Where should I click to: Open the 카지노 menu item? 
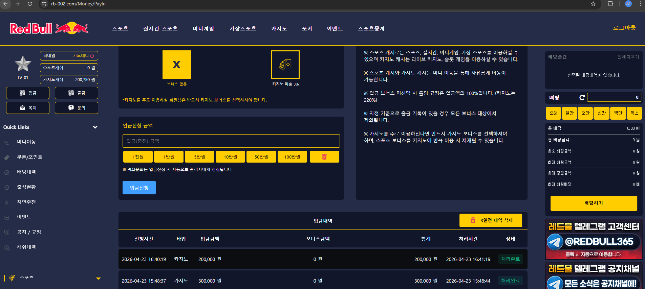tap(279, 28)
